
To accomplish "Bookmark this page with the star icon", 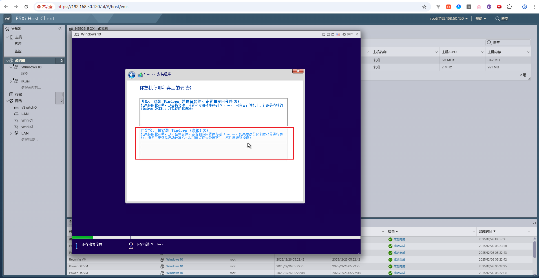I will (x=424, y=7).
